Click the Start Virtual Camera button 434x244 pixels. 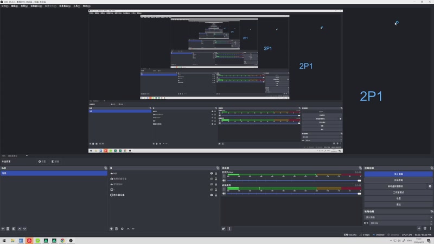pos(395,186)
